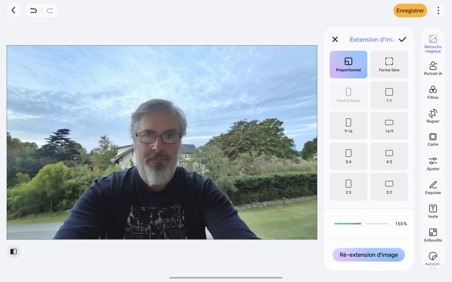
Task: Open the Gribouillis doodle tool
Action: 433,235
